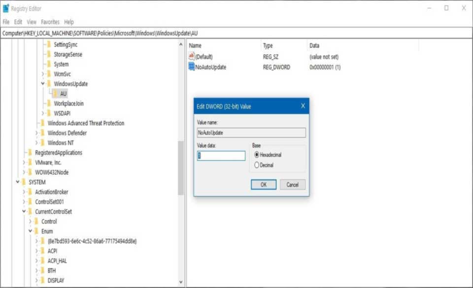Viewport: 473px width, 288px height.
Task: Confirm the DWORD edit with OK
Action: click(x=263, y=184)
